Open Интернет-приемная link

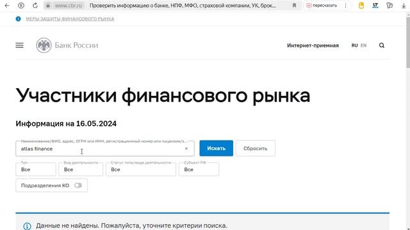pos(313,45)
